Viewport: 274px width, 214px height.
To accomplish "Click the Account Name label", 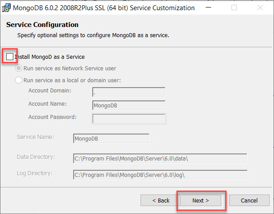I will click(47, 104).
